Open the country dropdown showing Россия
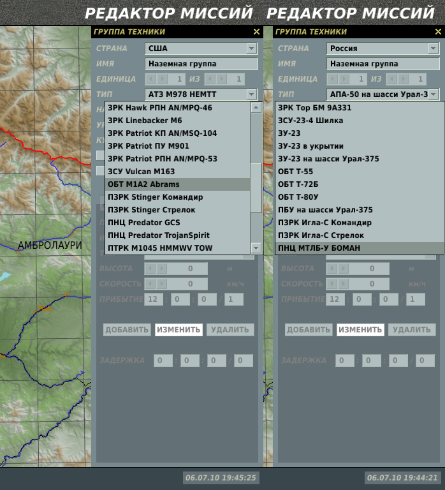This screenshot has height=490, width=445. [433, 48]
